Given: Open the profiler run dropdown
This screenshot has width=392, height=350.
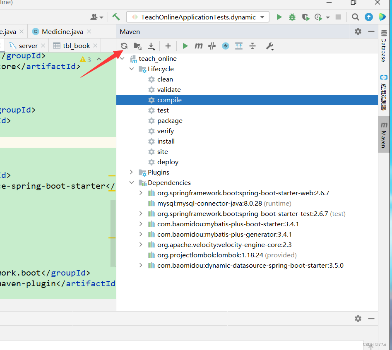Looking at the screenshot, I should (x=328, y=17).
